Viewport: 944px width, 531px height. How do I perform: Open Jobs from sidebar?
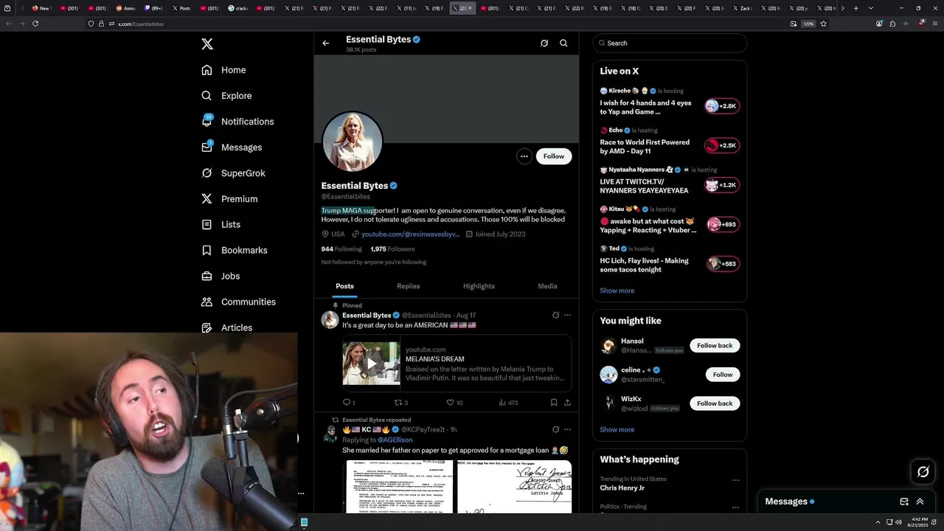[221, 276]
